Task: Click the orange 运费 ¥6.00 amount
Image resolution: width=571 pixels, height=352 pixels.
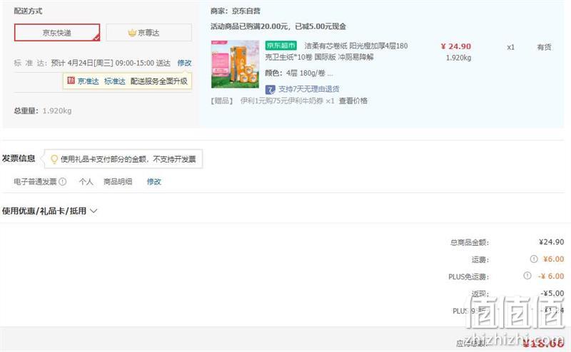Action: click(553, 259)
